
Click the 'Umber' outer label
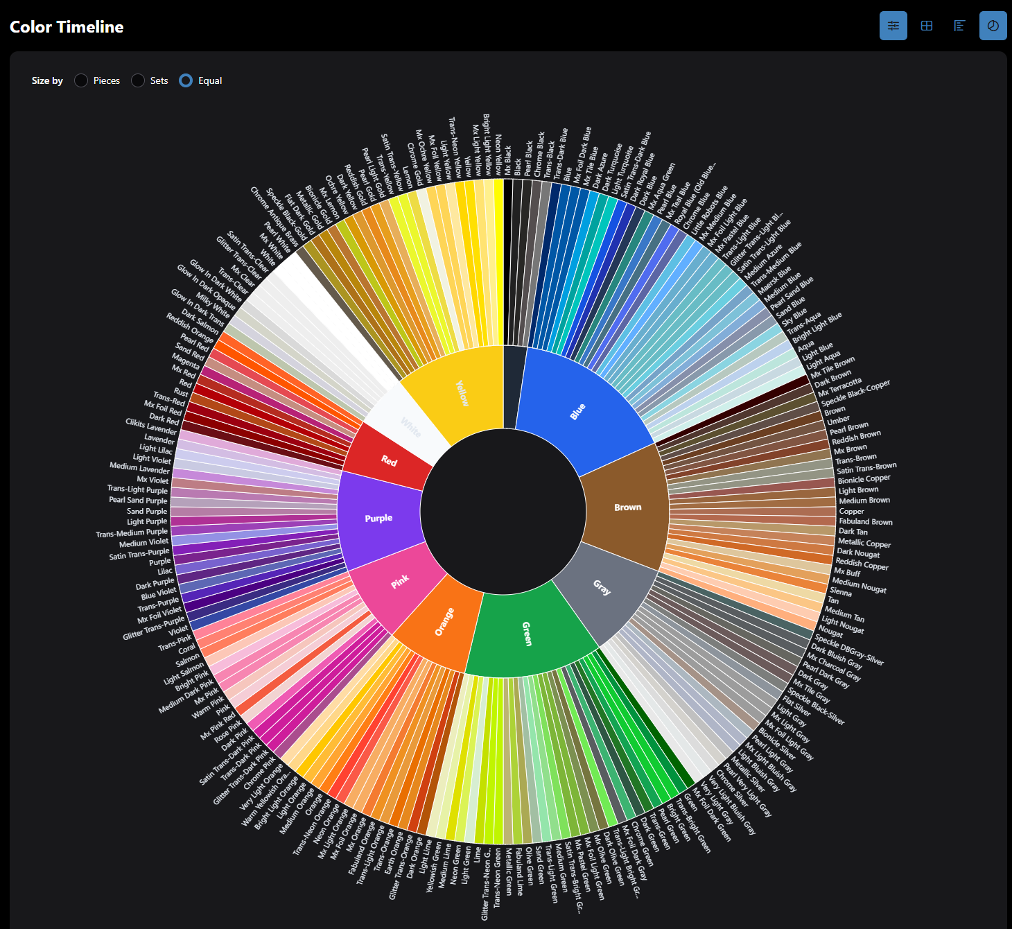838,420
